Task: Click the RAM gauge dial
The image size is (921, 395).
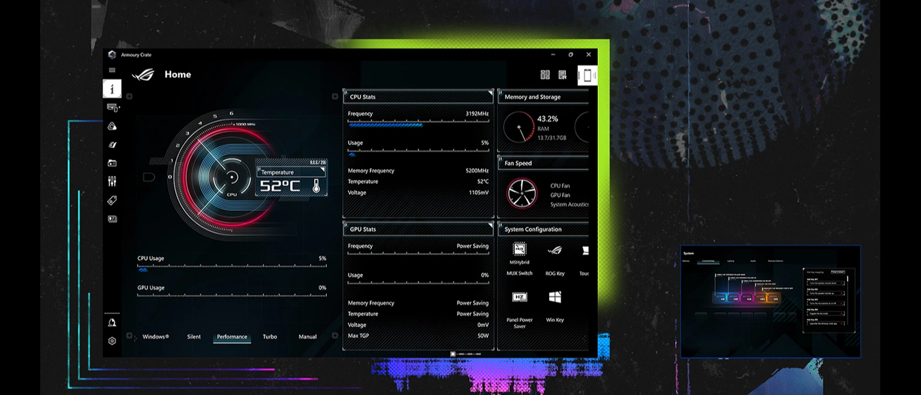Action: click(x=519, y=127)
